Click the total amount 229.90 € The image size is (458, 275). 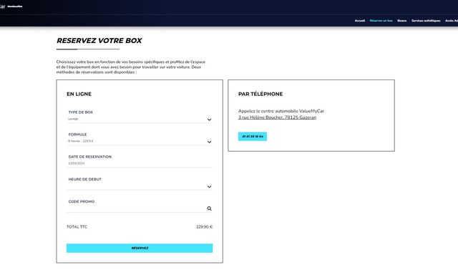click(x=204, y=227)
